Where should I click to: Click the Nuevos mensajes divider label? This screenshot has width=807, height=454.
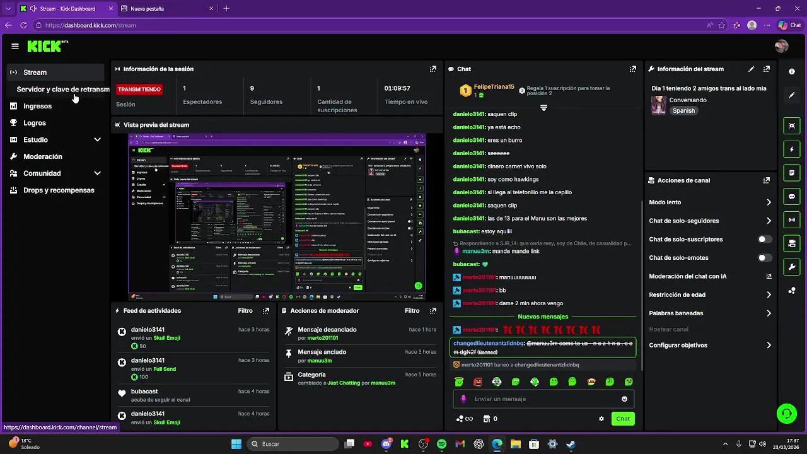click(543, 317)
